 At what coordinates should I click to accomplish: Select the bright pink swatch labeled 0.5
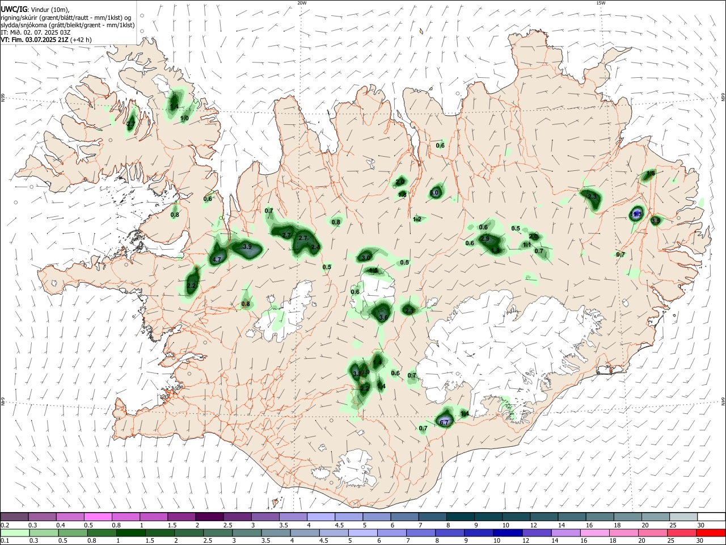click(x=98, y=517)
